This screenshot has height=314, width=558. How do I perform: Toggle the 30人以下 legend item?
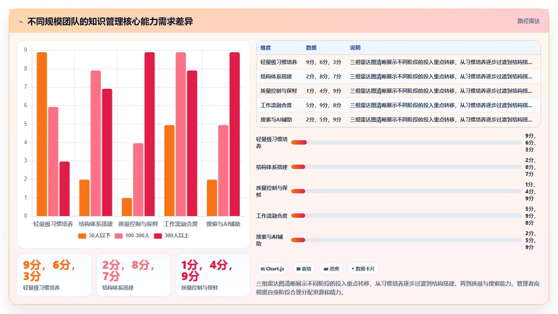[94, 236]
